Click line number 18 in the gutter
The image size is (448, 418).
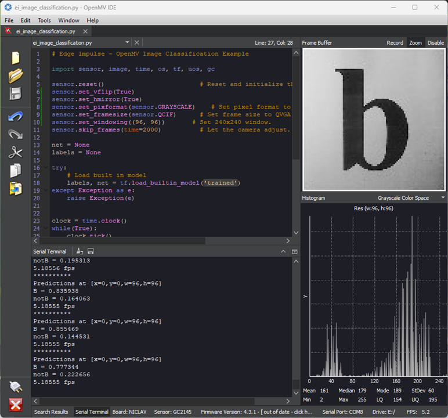coord(37,183)
